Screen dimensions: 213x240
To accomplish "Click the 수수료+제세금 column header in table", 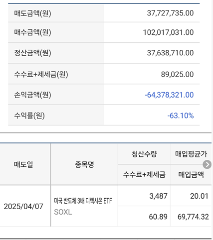I will coord(144,174).
